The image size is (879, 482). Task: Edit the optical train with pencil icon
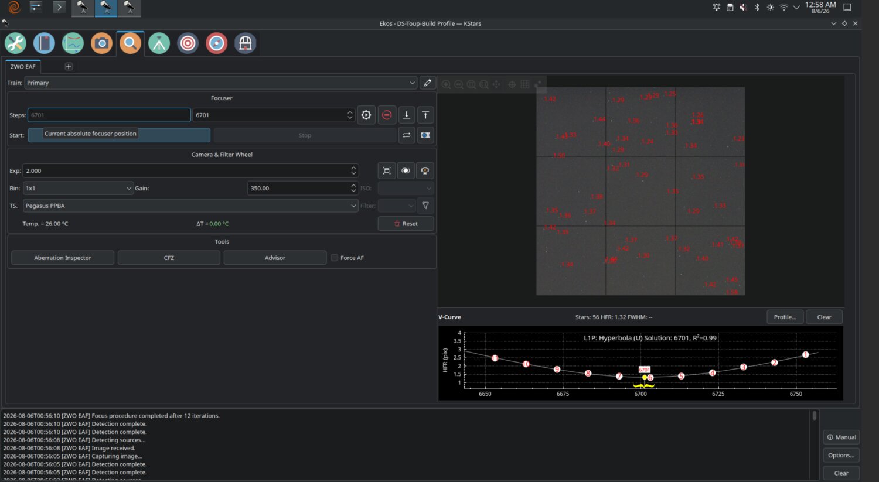tap(427, 83)
